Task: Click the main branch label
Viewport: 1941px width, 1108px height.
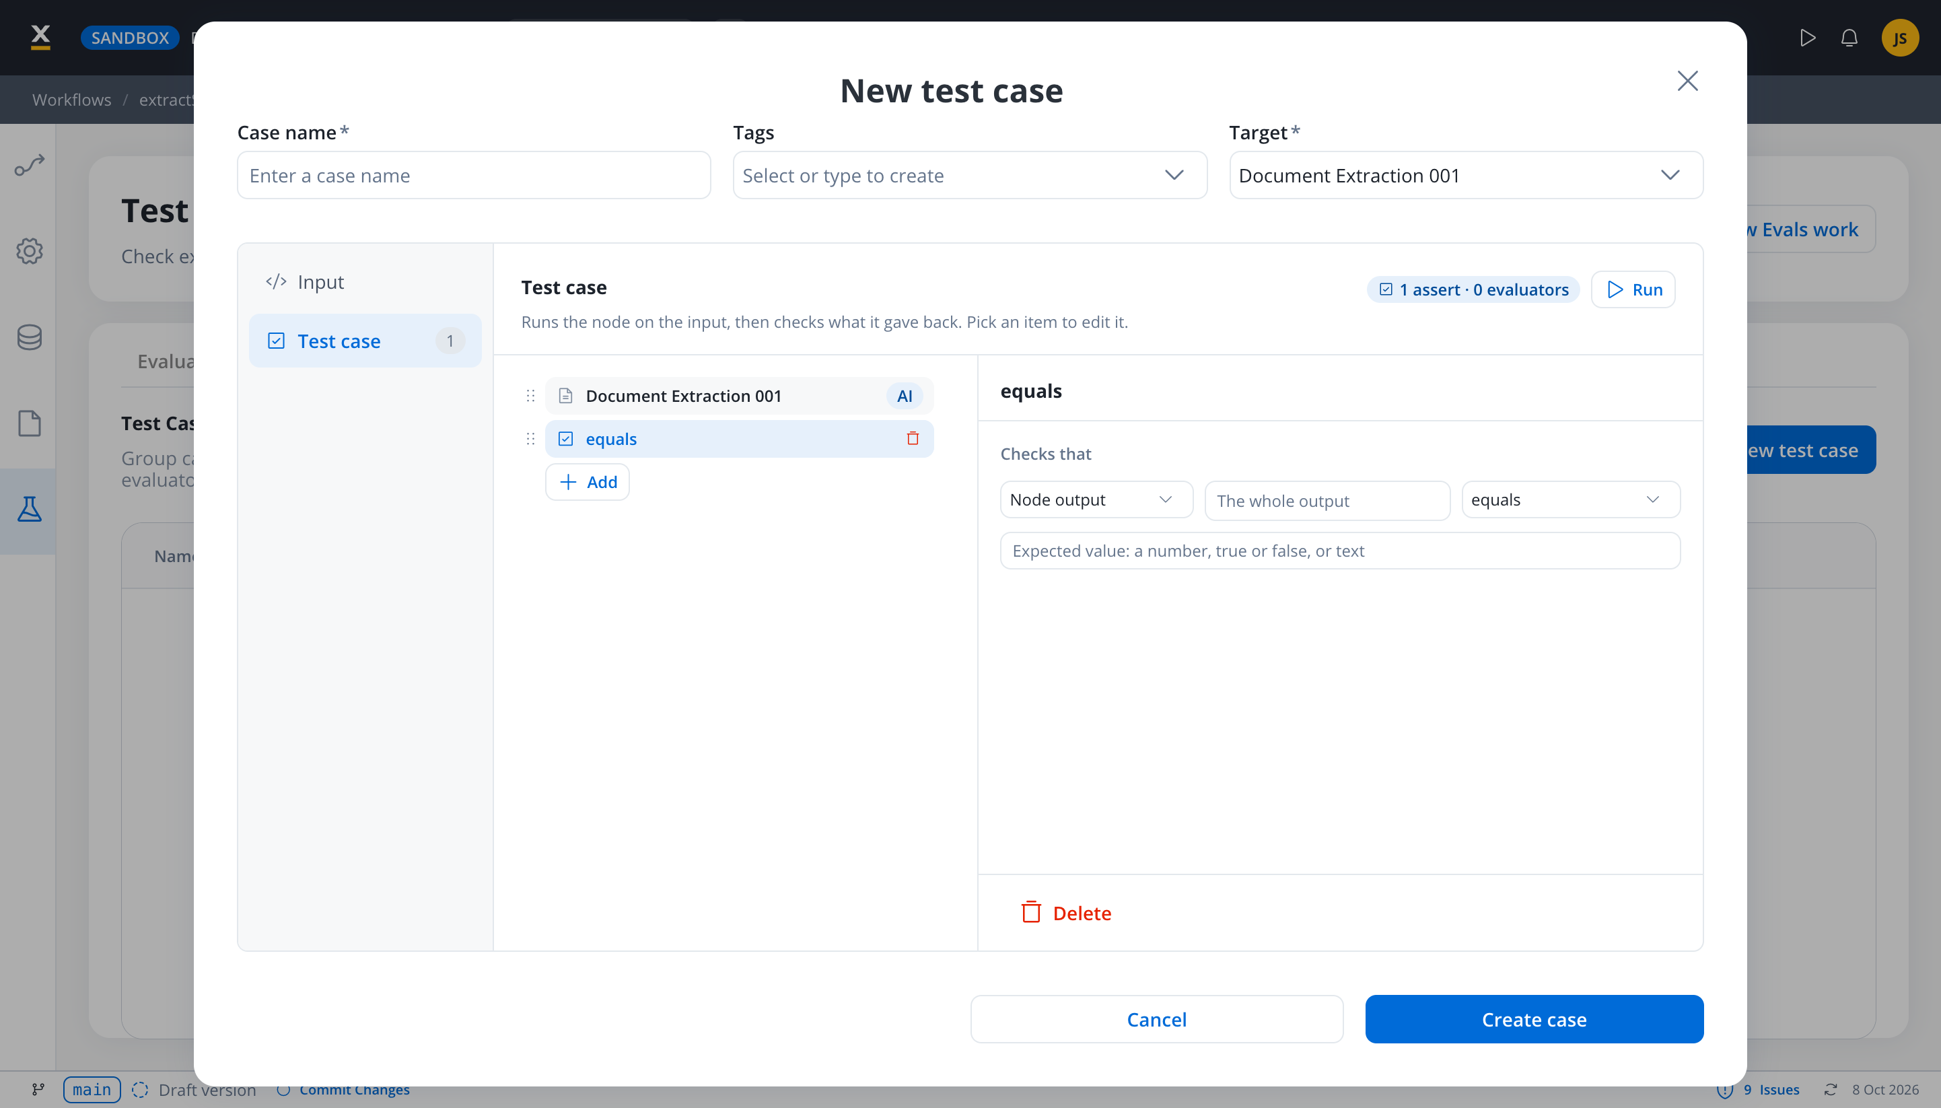Action: tap(92, 1090)
